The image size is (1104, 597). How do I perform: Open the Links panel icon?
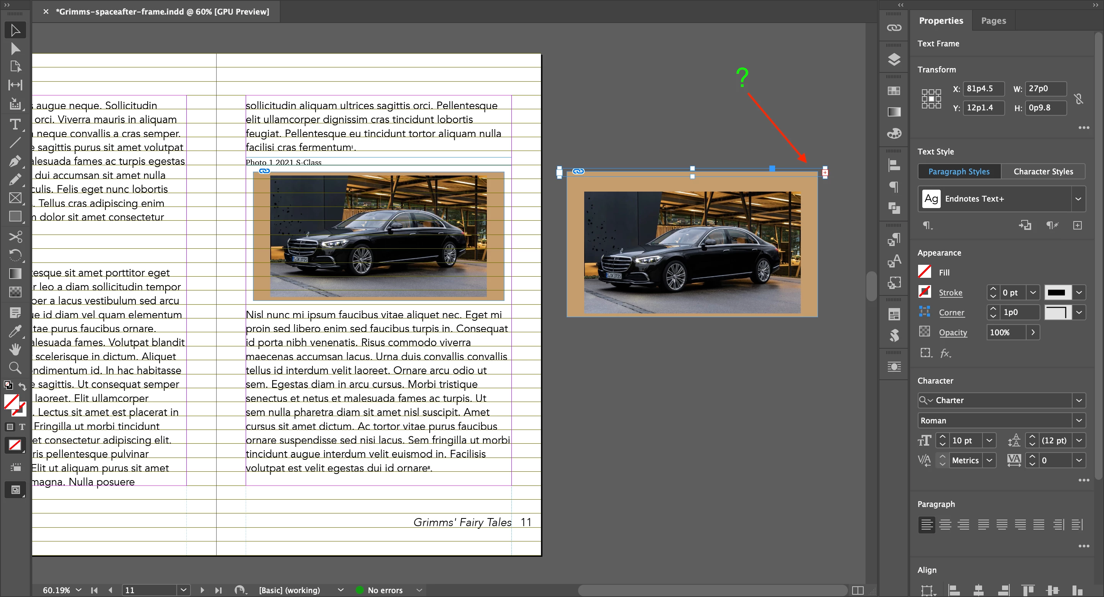[894, 28]
